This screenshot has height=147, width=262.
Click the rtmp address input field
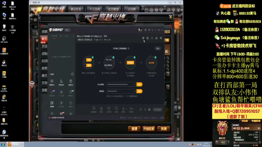tap(121, 85)
